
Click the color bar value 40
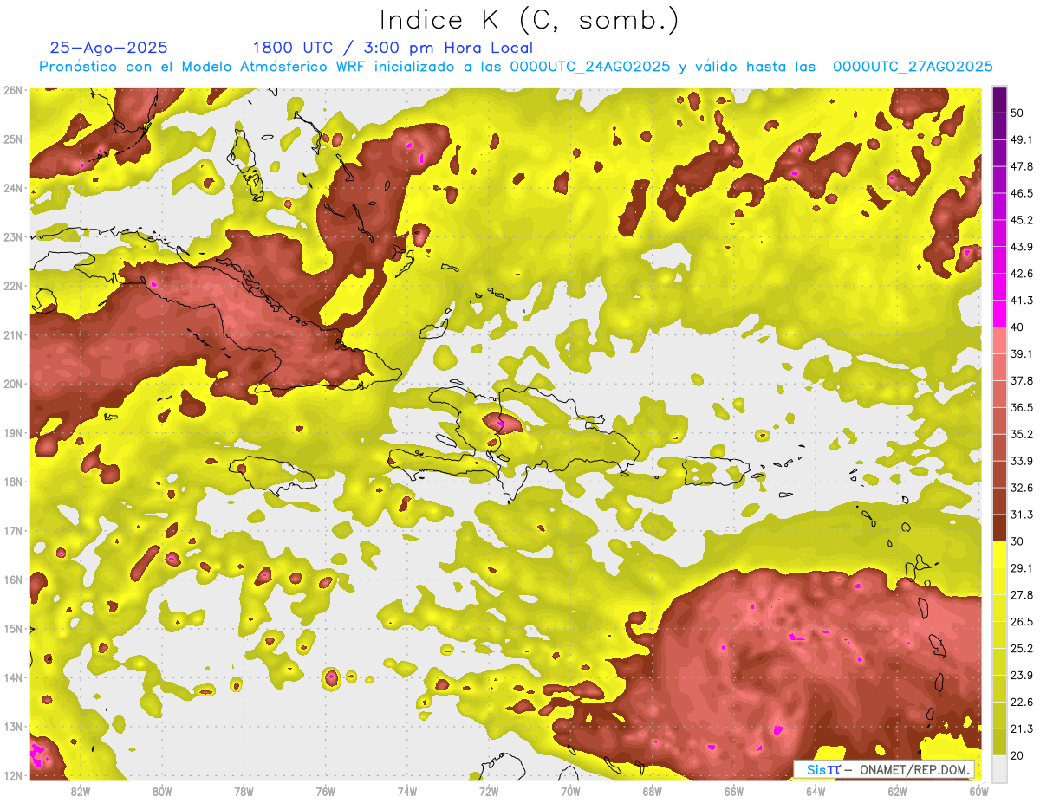1017,327
